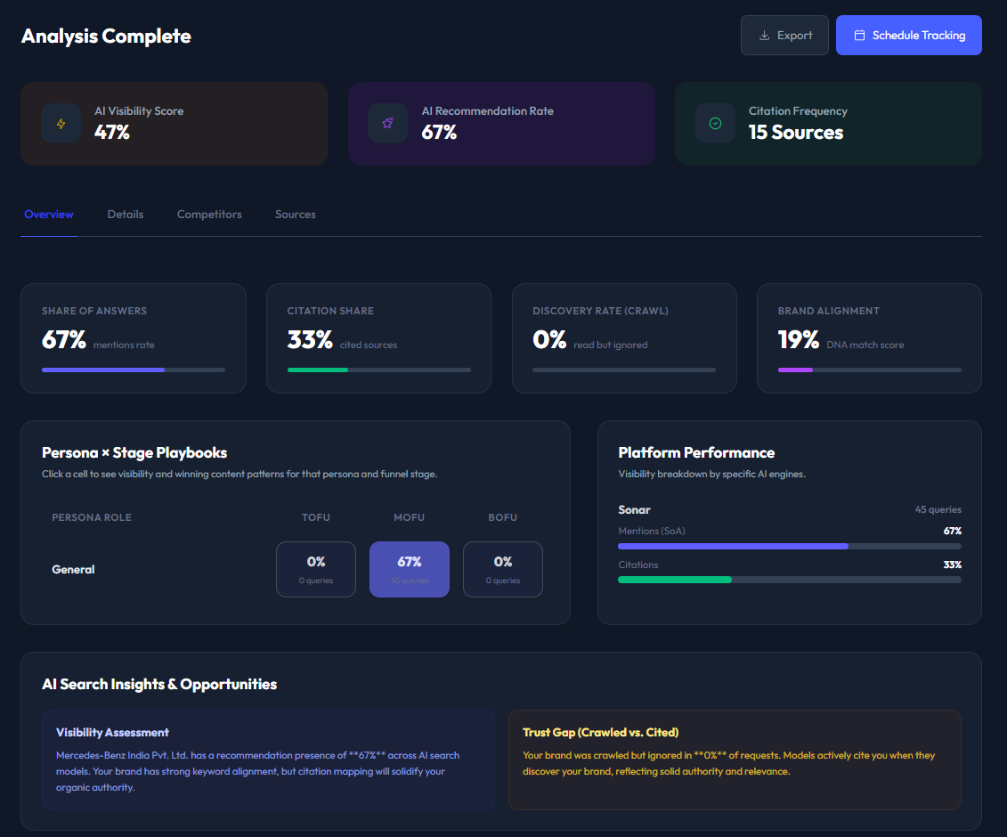Click the General persona row label
The height and width of the screenshot is (837, 1007).
tap(73, 570)
